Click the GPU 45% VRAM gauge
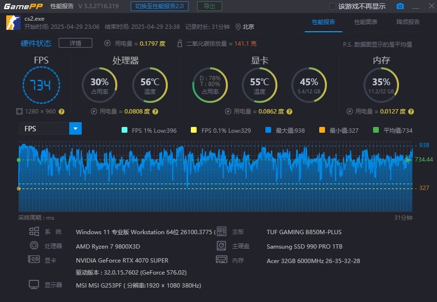This screenshot has width=437, height=302. pos(309,85)
